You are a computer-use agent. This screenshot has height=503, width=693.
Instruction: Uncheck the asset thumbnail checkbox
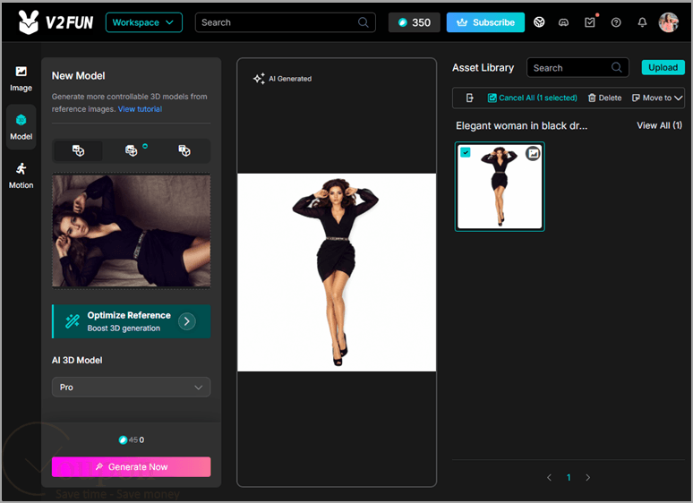point(466,152)
